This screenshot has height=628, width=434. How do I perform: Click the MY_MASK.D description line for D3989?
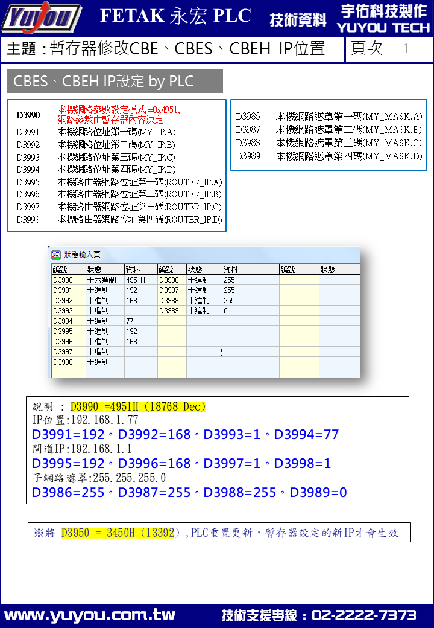point(349,156)
